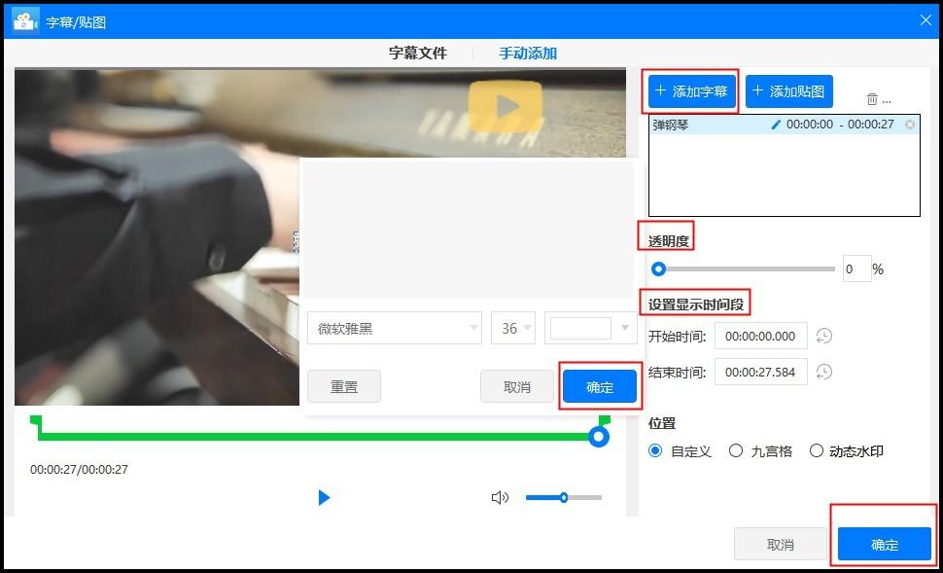
Task: Click the circular playhead on green timeline
Action: (x=598, y=437)
